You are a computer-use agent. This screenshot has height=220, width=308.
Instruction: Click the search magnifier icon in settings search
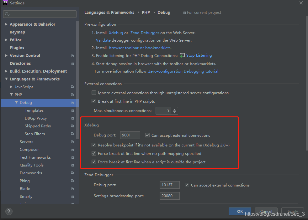coord(7,14)
